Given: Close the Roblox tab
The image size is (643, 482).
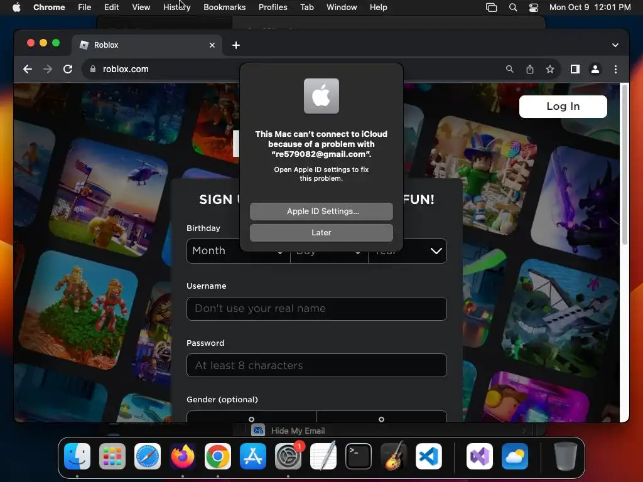Looking at the screenshot, I should tap(212, 45).
